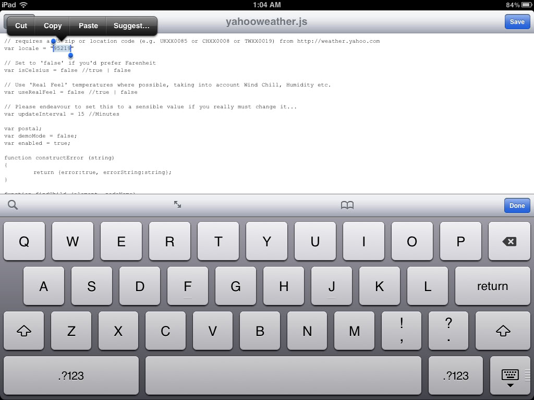Tap the Q key

coord(24,241)
